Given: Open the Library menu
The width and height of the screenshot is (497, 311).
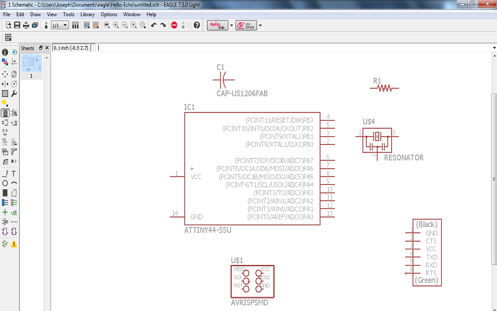Looking at the screenshot, I should coord(87,14).
